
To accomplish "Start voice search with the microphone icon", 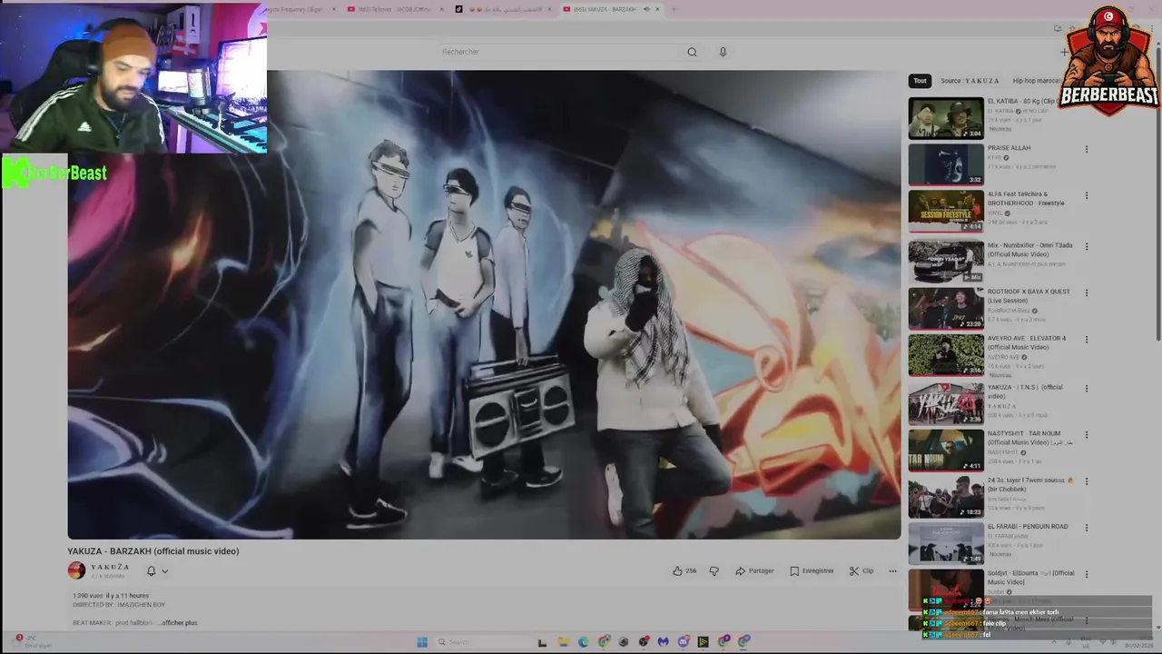I will 723,52.
